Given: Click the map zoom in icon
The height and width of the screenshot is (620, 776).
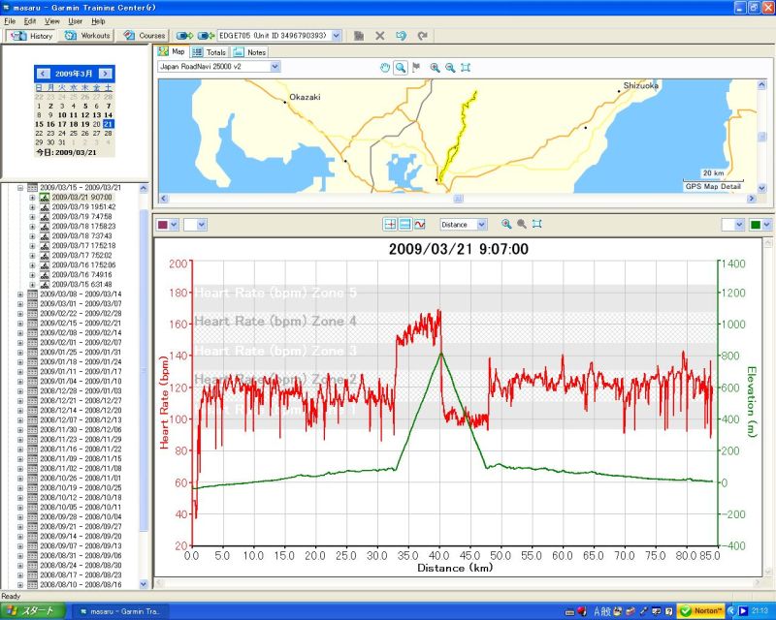Looking at the screenshot, I should [435, 68].
